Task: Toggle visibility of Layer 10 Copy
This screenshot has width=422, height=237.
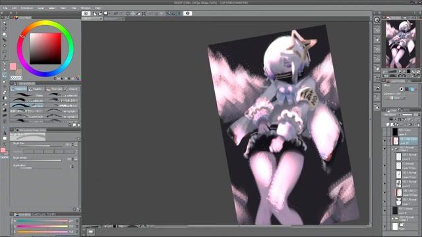Action: point(384,193)
